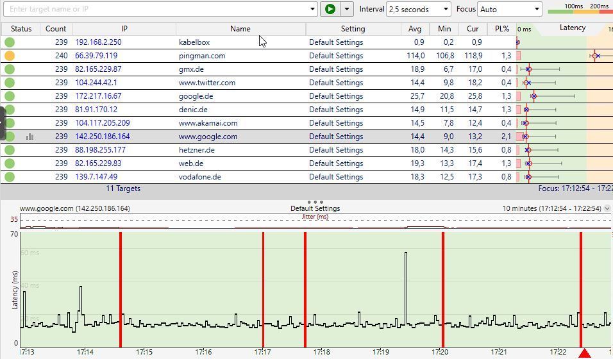Sort by the PL% column header

501,29
